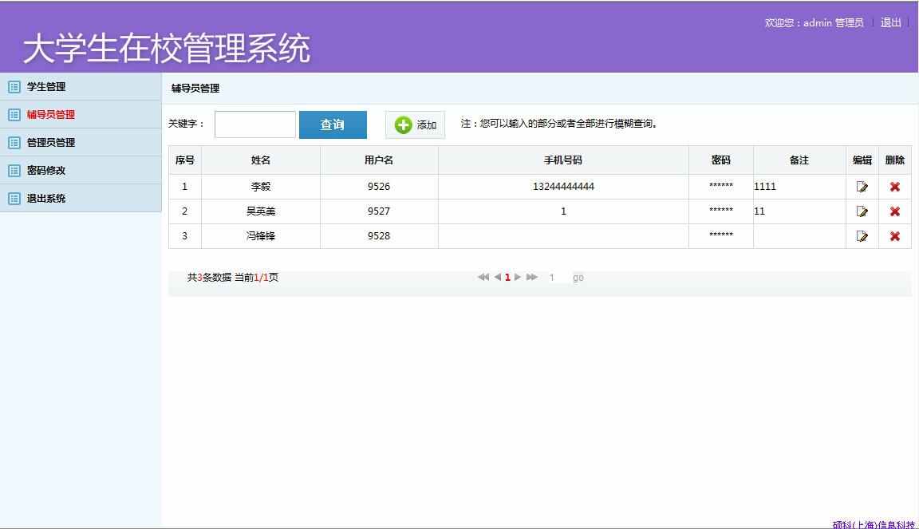Click the list icon beside 密码修改

[x=14, y=170]
